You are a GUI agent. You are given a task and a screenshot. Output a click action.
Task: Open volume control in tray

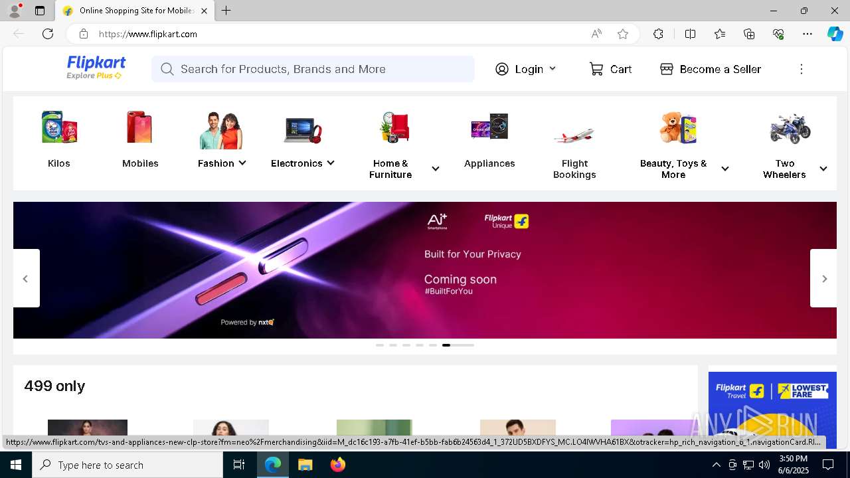[764, 465]
